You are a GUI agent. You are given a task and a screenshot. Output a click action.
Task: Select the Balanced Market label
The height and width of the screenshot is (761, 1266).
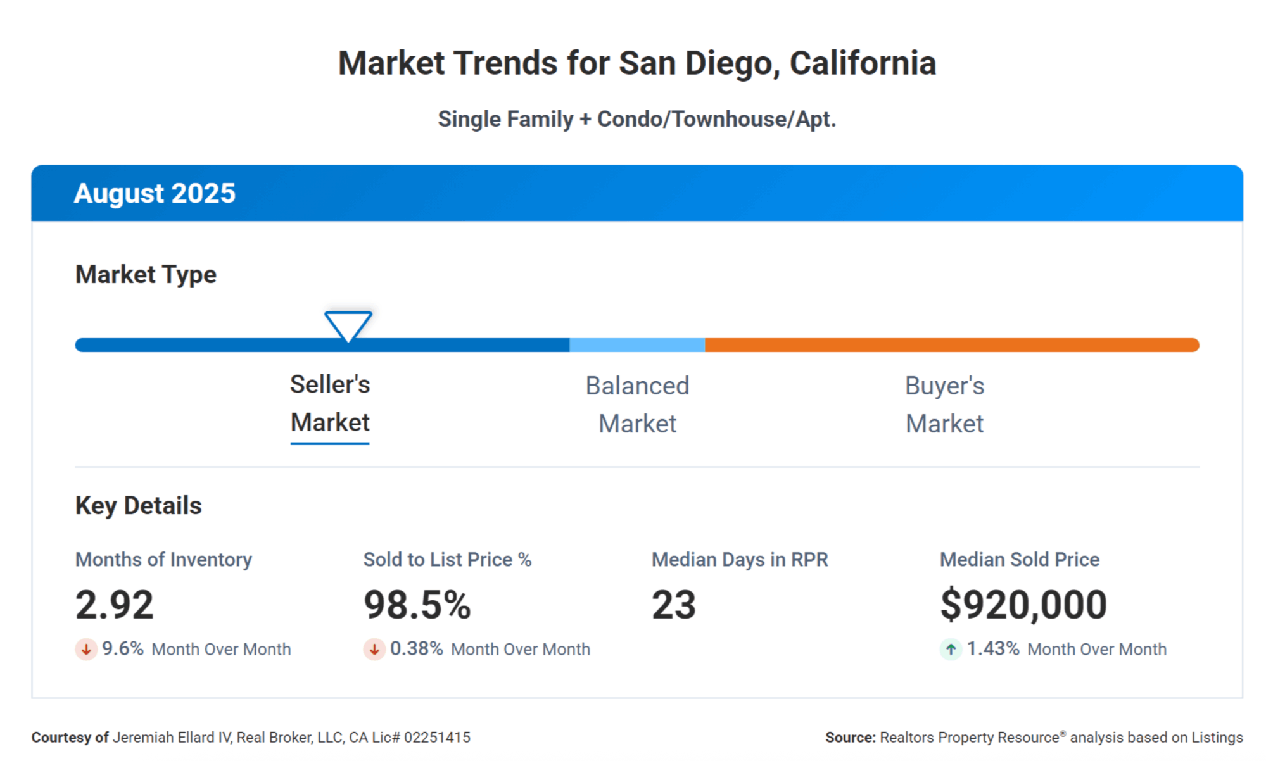click(637, 405)
